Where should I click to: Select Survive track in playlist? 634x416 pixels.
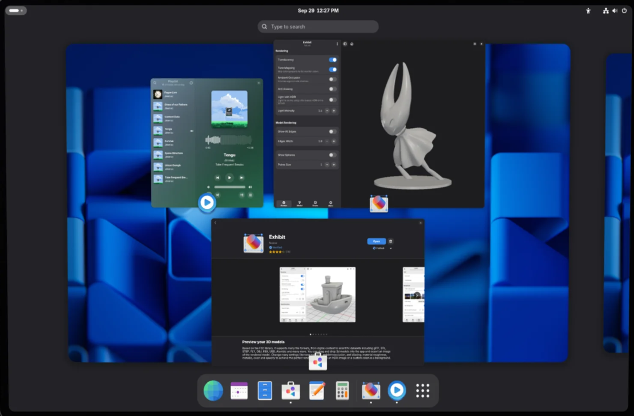click(173, 143)
